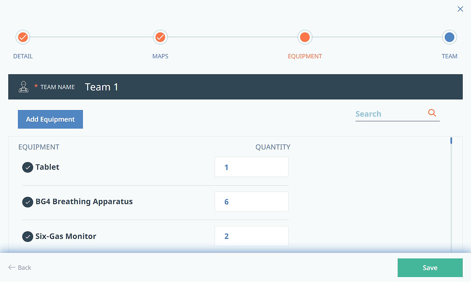
Task: Click the DETAIL step circle
Action: [23, 37]
